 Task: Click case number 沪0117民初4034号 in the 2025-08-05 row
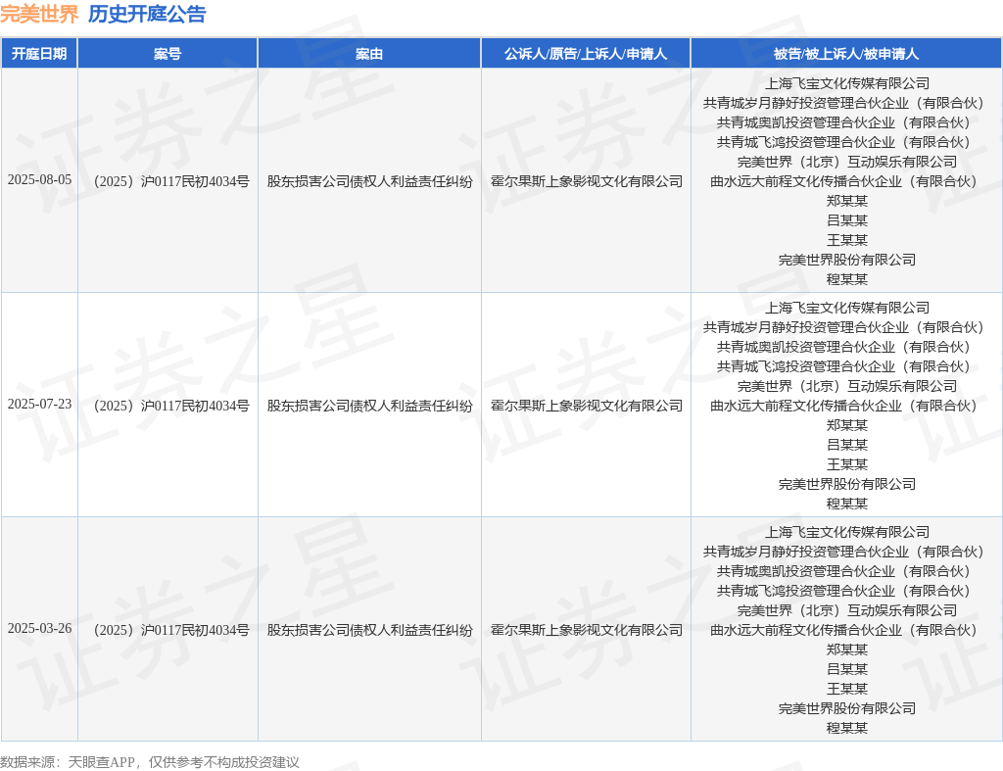coord(195,181)
